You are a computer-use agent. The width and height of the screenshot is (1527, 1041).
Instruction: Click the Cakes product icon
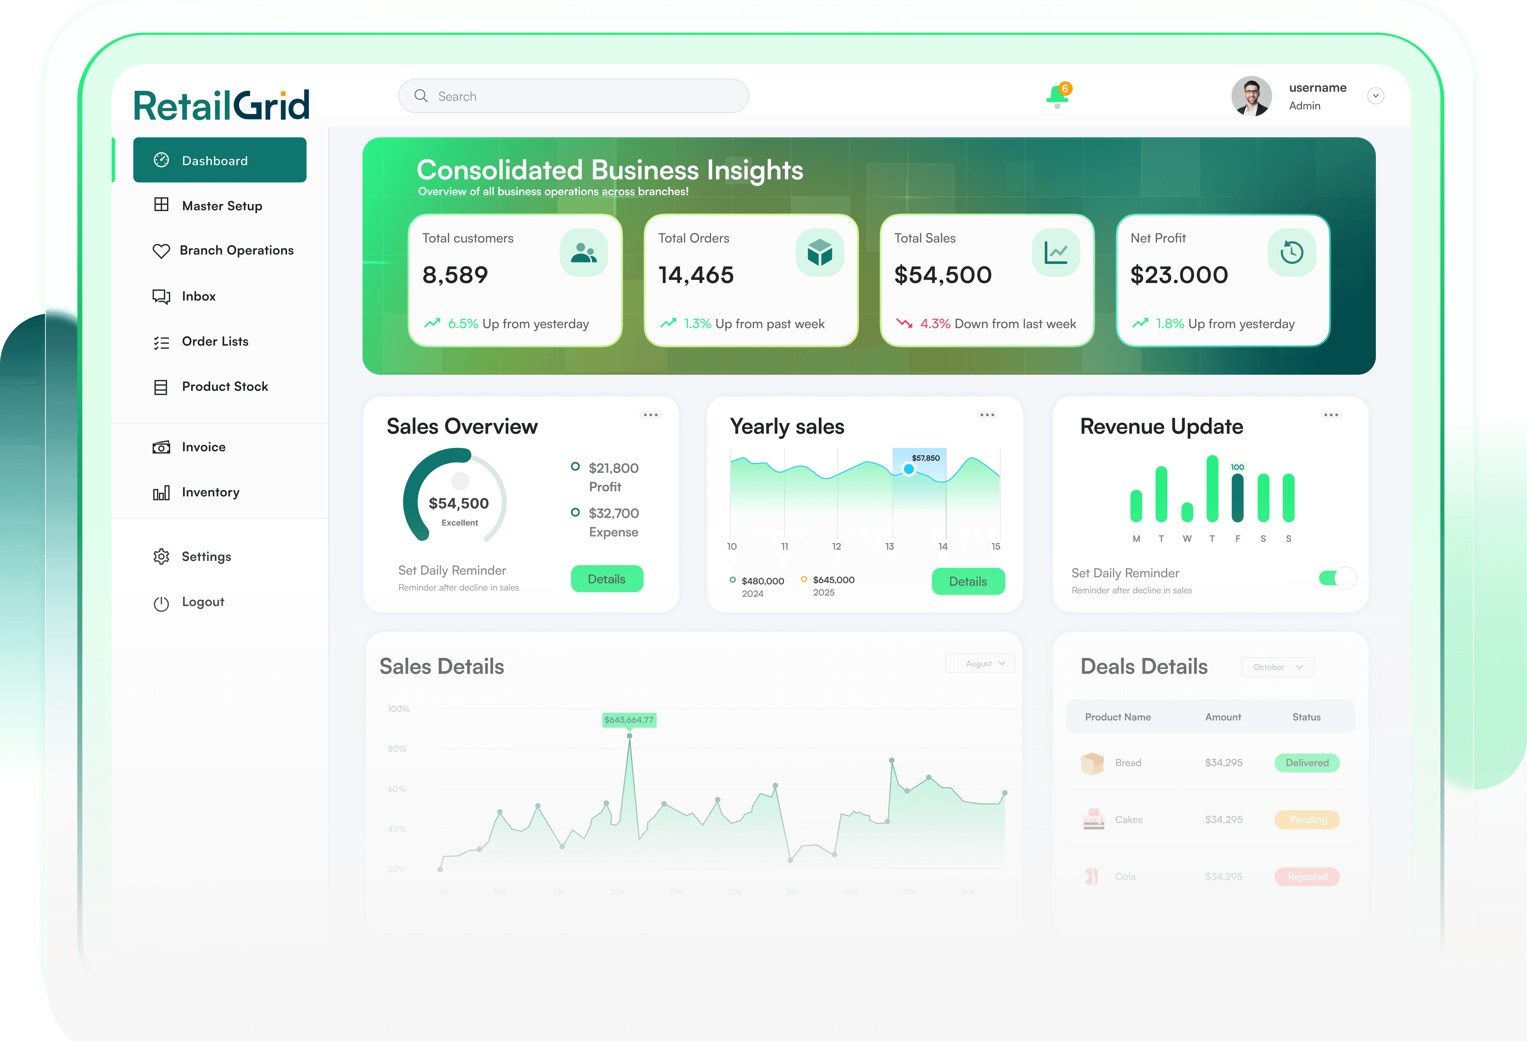pyautogui.click(x=1093, y=819)
